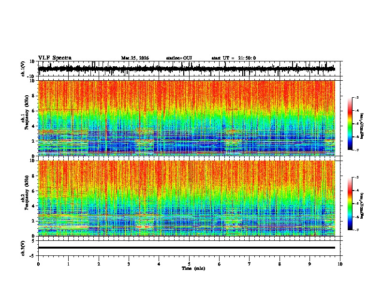Click the ch.1 "Frequency (kHz)" axis label
383x296 pixels.
pos(27,112)
